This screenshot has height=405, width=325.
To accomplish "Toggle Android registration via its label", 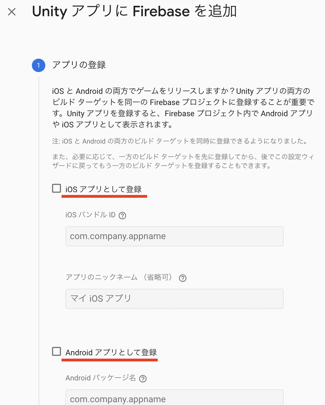I will click(x=111, y=352).
